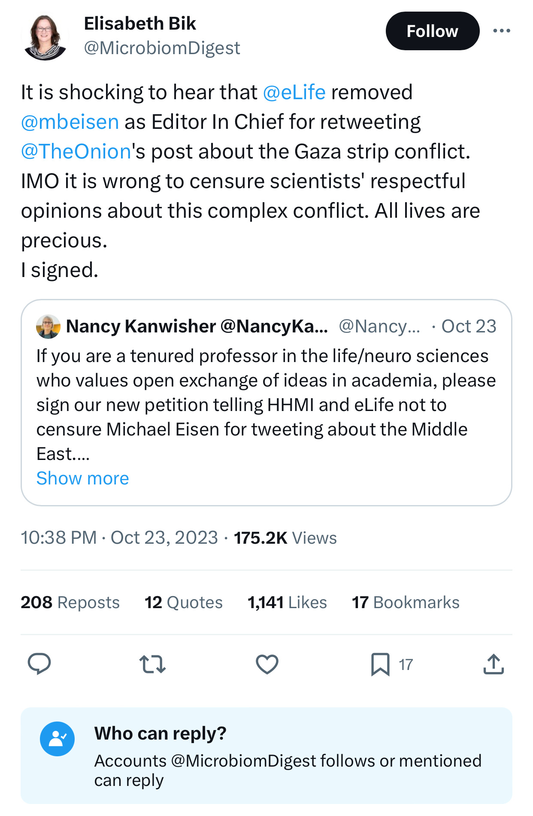Click the Who can reply person icon

(57, 739)
